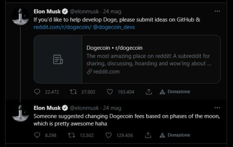Screen dimensions: 233x147
Task: Open Elon Musk avatar on second tweet
Action: [x=21, y=113]
